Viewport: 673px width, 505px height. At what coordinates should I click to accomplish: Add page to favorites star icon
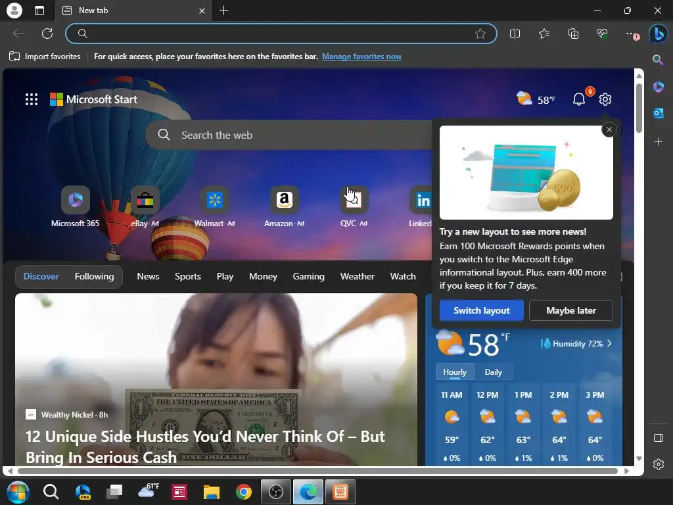coord(480,34)
